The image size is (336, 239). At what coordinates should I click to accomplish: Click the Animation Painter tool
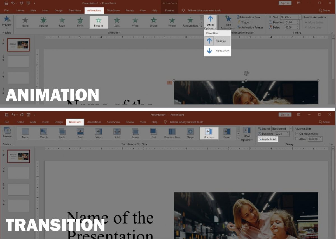[x=250, y=27]
